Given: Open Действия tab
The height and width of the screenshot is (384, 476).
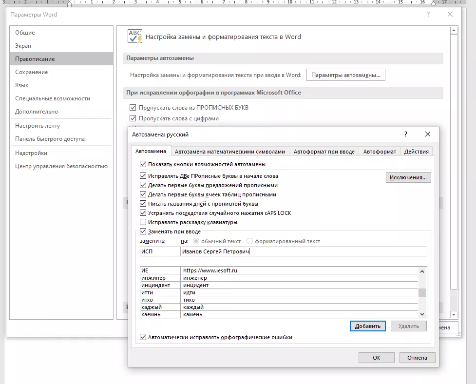Looking at the screenshot, I should click(416, 152).
